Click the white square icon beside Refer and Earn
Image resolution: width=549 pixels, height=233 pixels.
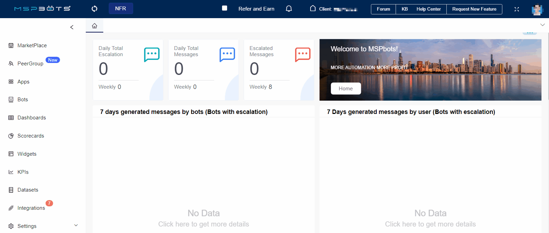point(224,8)
